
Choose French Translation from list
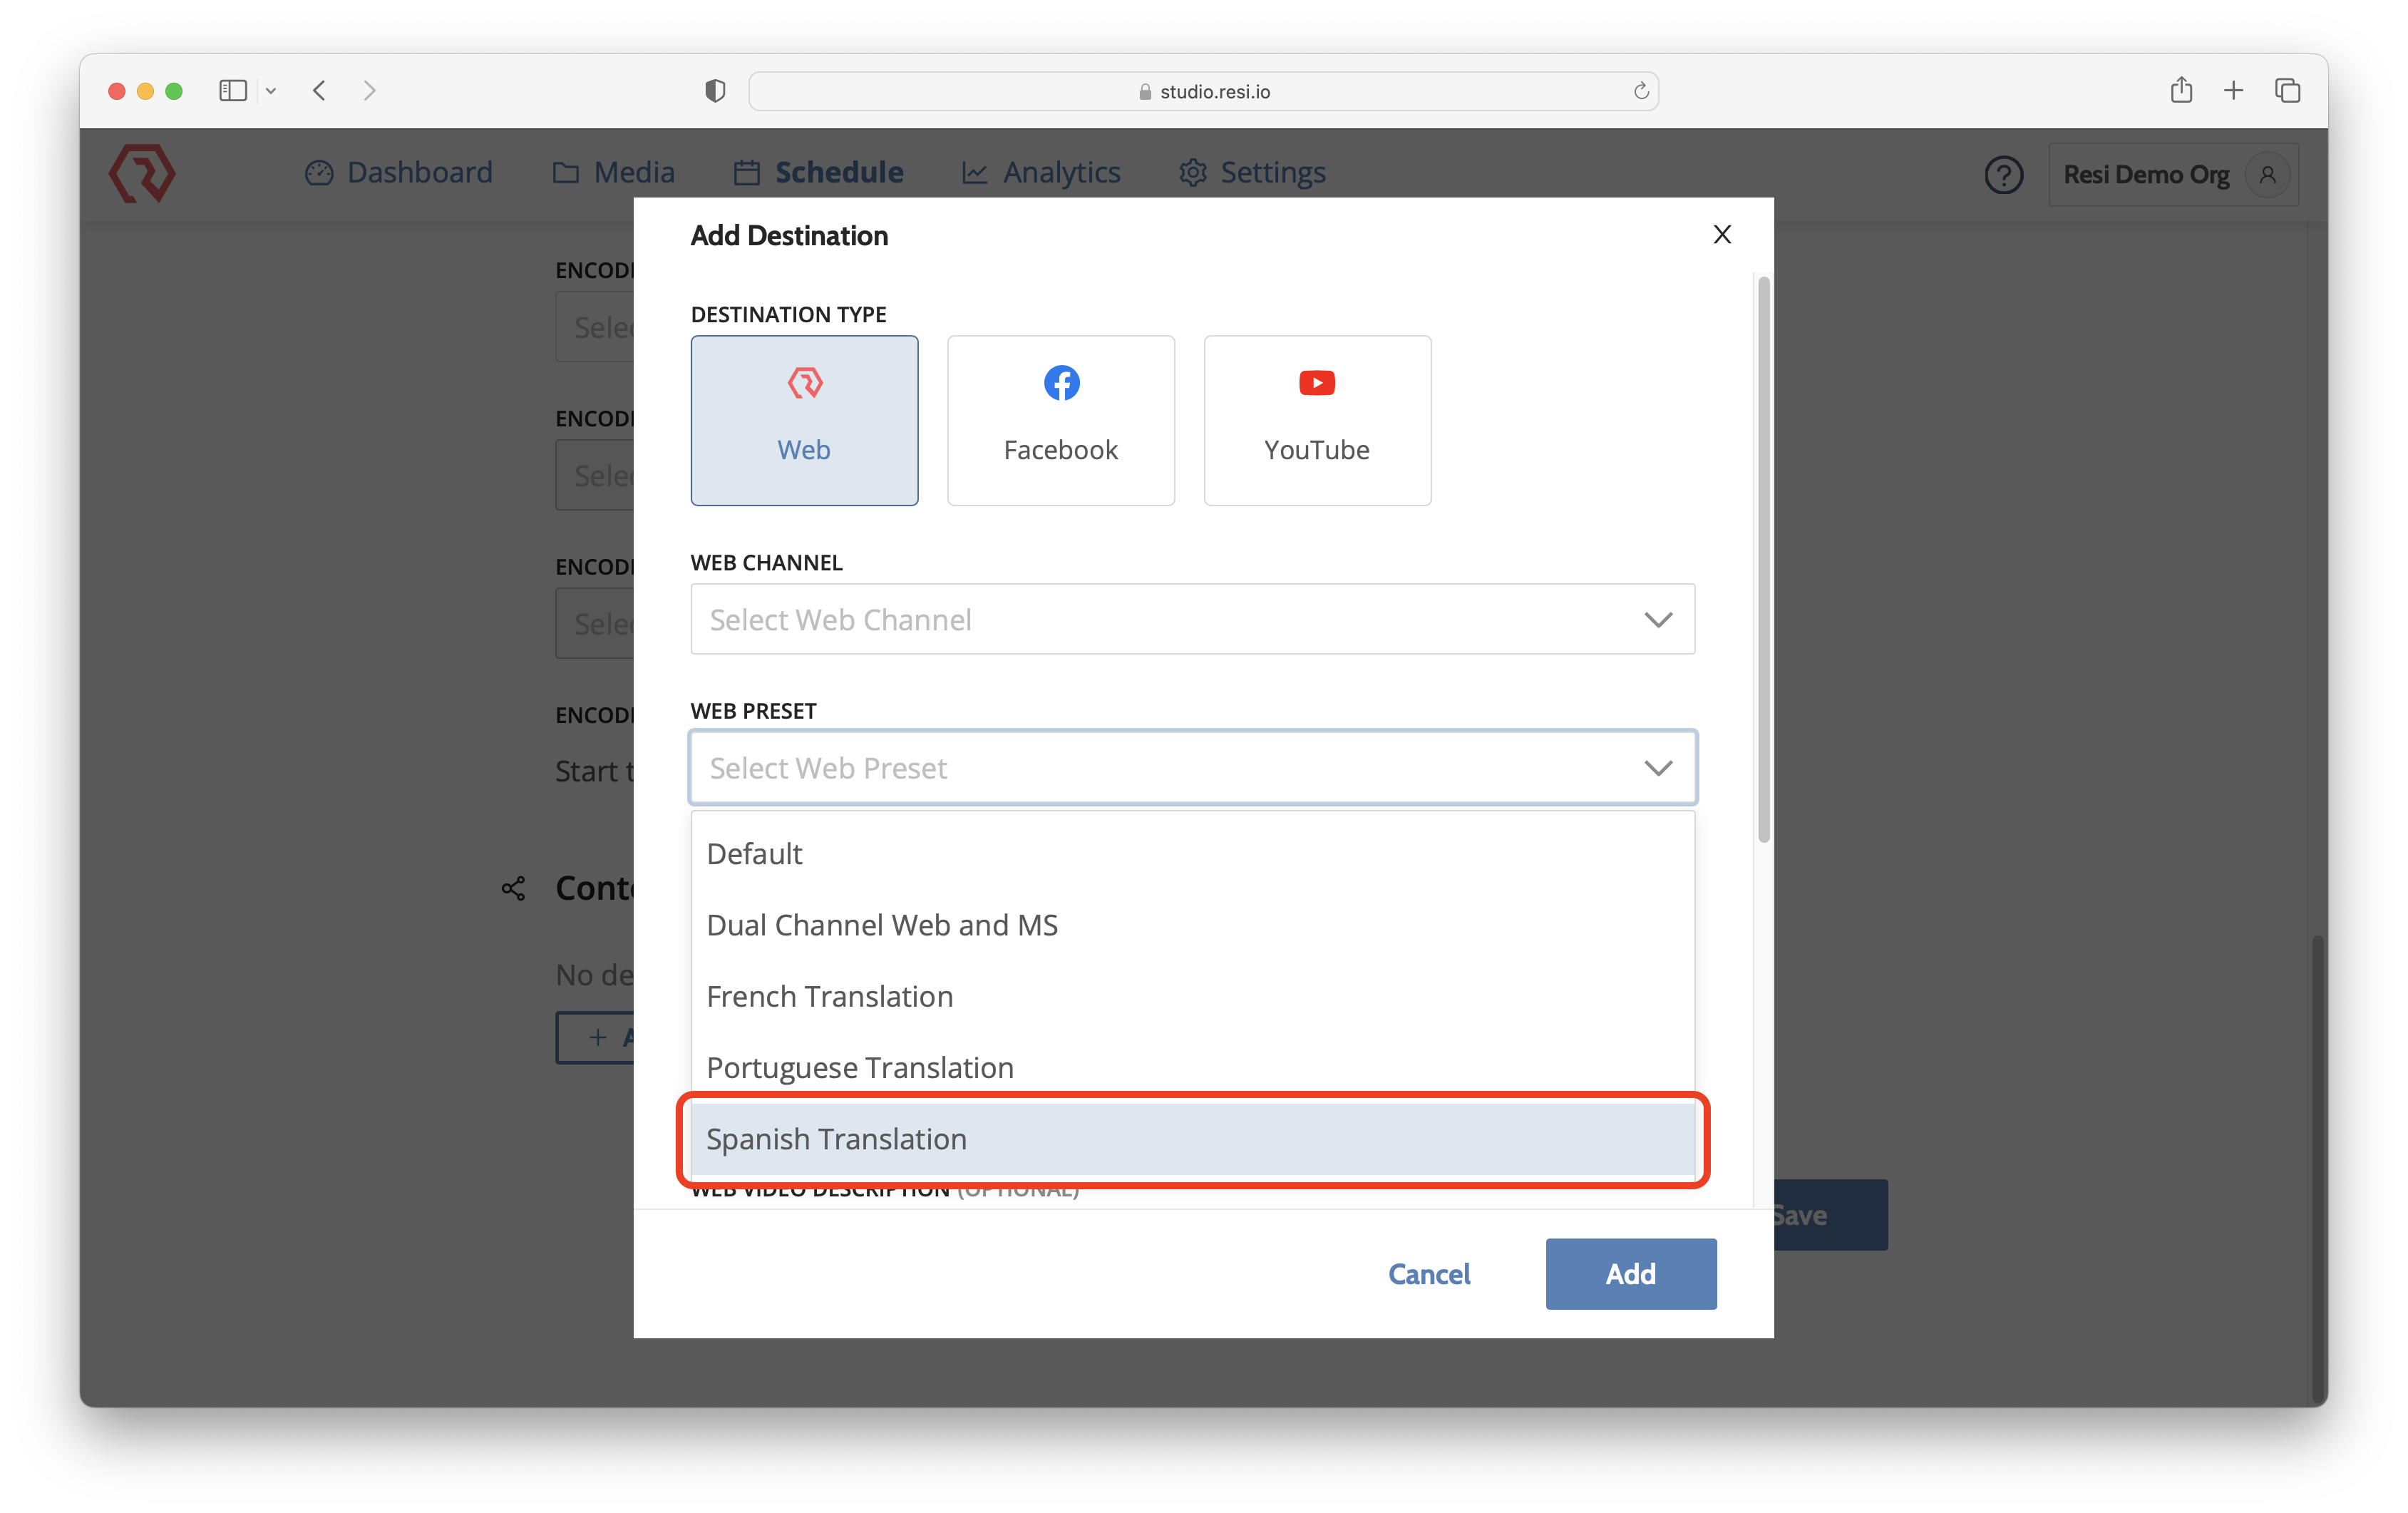(x=830, y=996)
